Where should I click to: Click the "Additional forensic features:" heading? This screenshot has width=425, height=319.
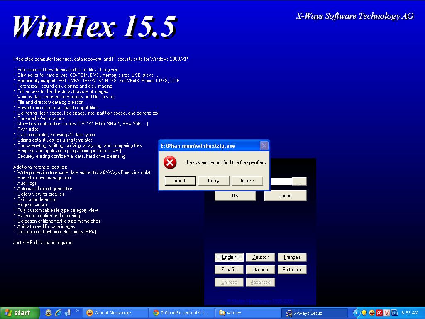[x=40, y=167]
